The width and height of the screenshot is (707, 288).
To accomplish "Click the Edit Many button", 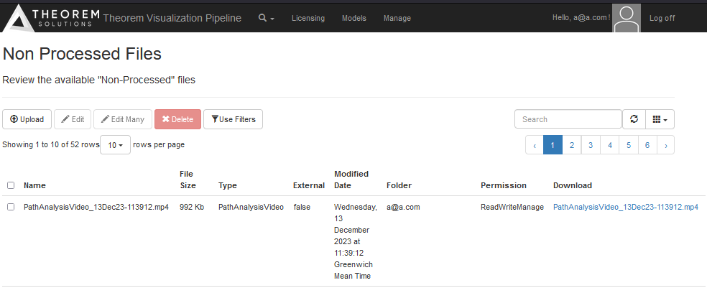I will pos(123,119).
